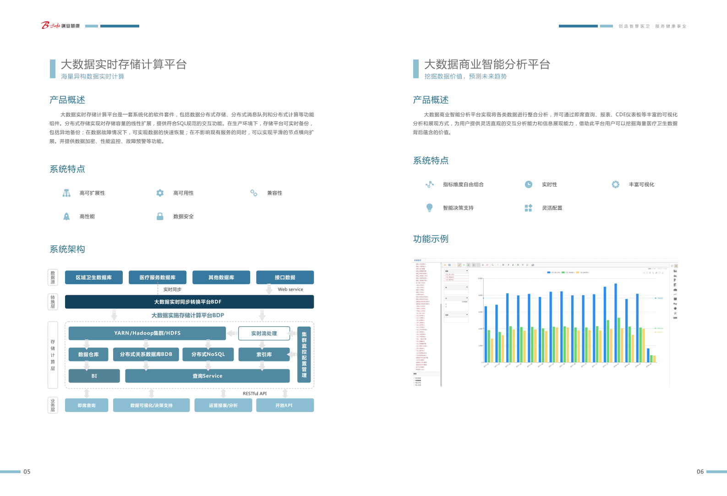Select the 开放API box
The image size is (727, 496).
[285, 405]
